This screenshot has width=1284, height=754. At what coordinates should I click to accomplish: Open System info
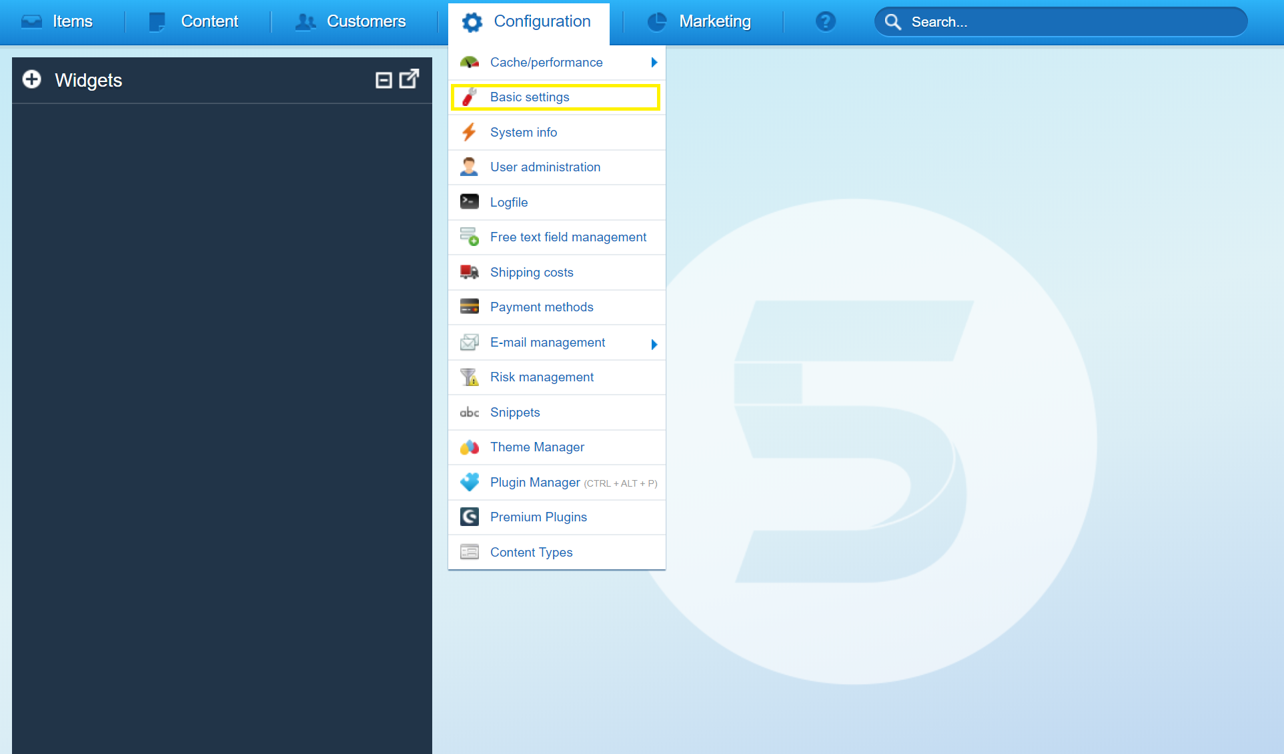(556, 132)
